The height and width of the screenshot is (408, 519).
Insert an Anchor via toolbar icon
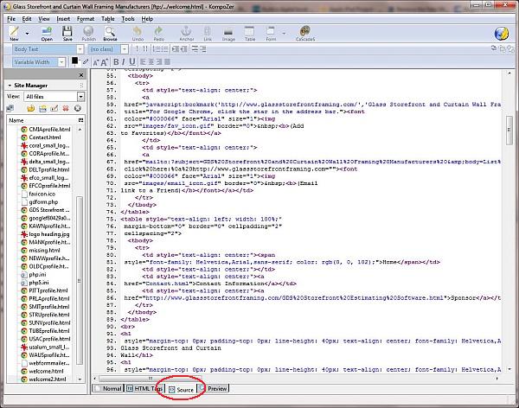tap(186, 34)
